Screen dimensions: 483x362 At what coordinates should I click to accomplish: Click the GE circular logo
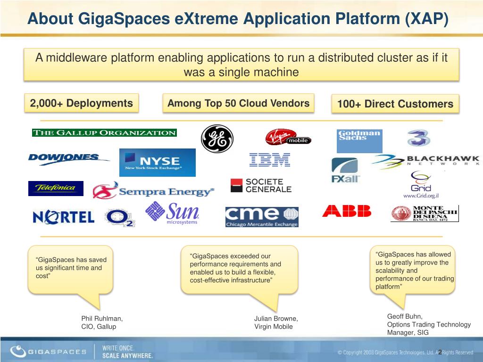[217, 139]
